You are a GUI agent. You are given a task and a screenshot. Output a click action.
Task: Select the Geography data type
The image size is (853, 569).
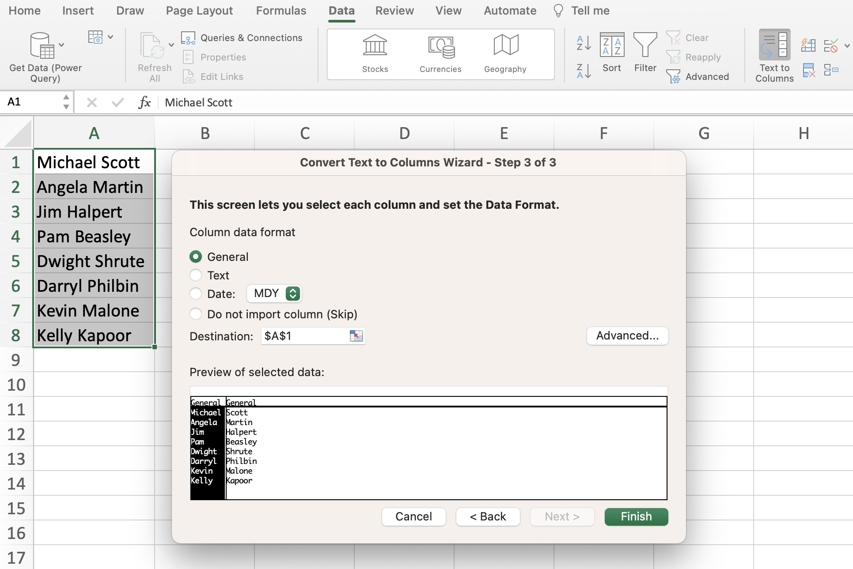point(505,54)
